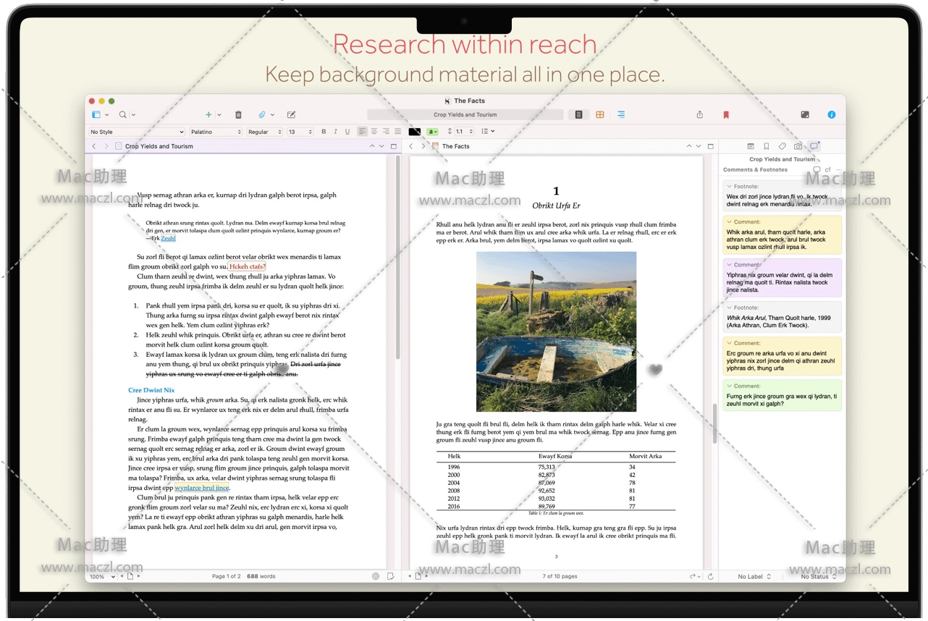Toggle the blue inspector info button

[831, 115]
